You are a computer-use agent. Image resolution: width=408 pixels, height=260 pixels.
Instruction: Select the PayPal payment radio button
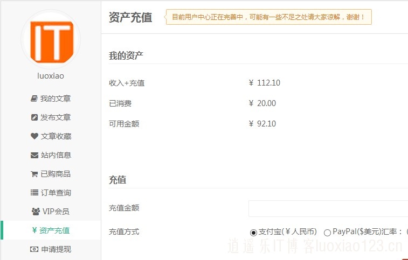[x=327, y=233]
